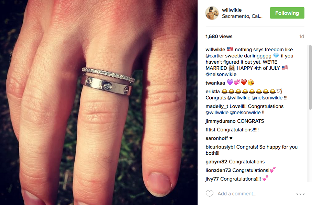
Task: Click the comments scrollbar thumb
Action: 310,77
